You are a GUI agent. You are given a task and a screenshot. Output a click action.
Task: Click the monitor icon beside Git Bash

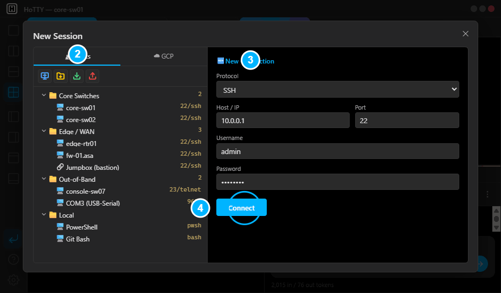60,239
